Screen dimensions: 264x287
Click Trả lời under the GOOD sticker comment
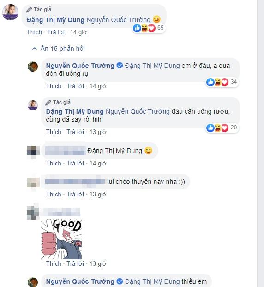point(75,263)
